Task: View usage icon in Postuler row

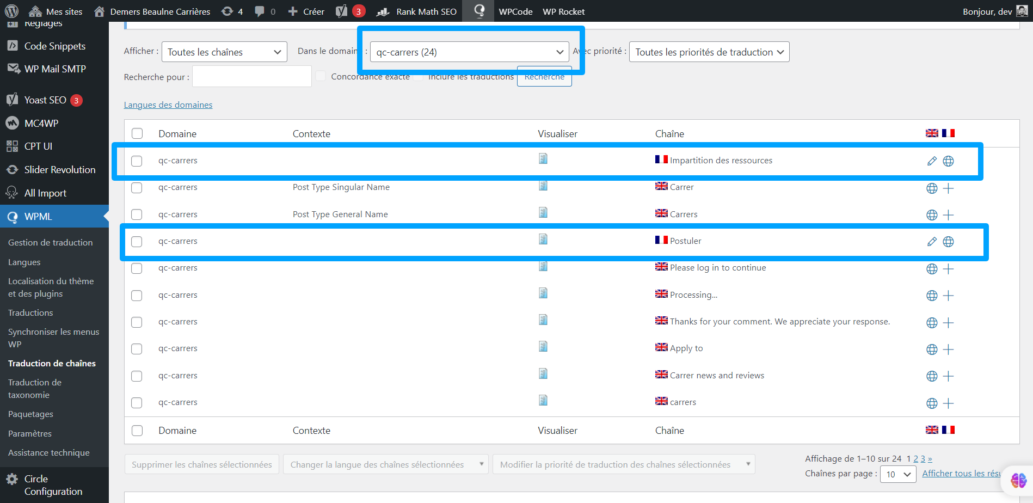Action: coord(543,239)
